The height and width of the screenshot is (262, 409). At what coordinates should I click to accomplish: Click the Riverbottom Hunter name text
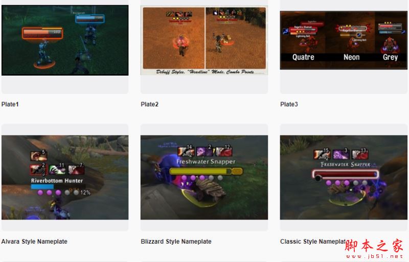57,181
